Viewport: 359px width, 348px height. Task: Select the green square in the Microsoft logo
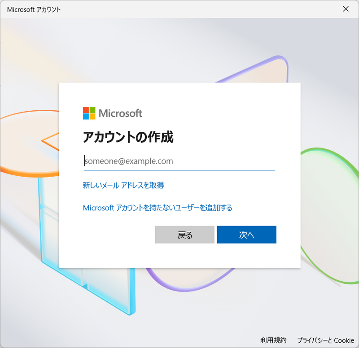pyautogui.click(x=92, y=110)
